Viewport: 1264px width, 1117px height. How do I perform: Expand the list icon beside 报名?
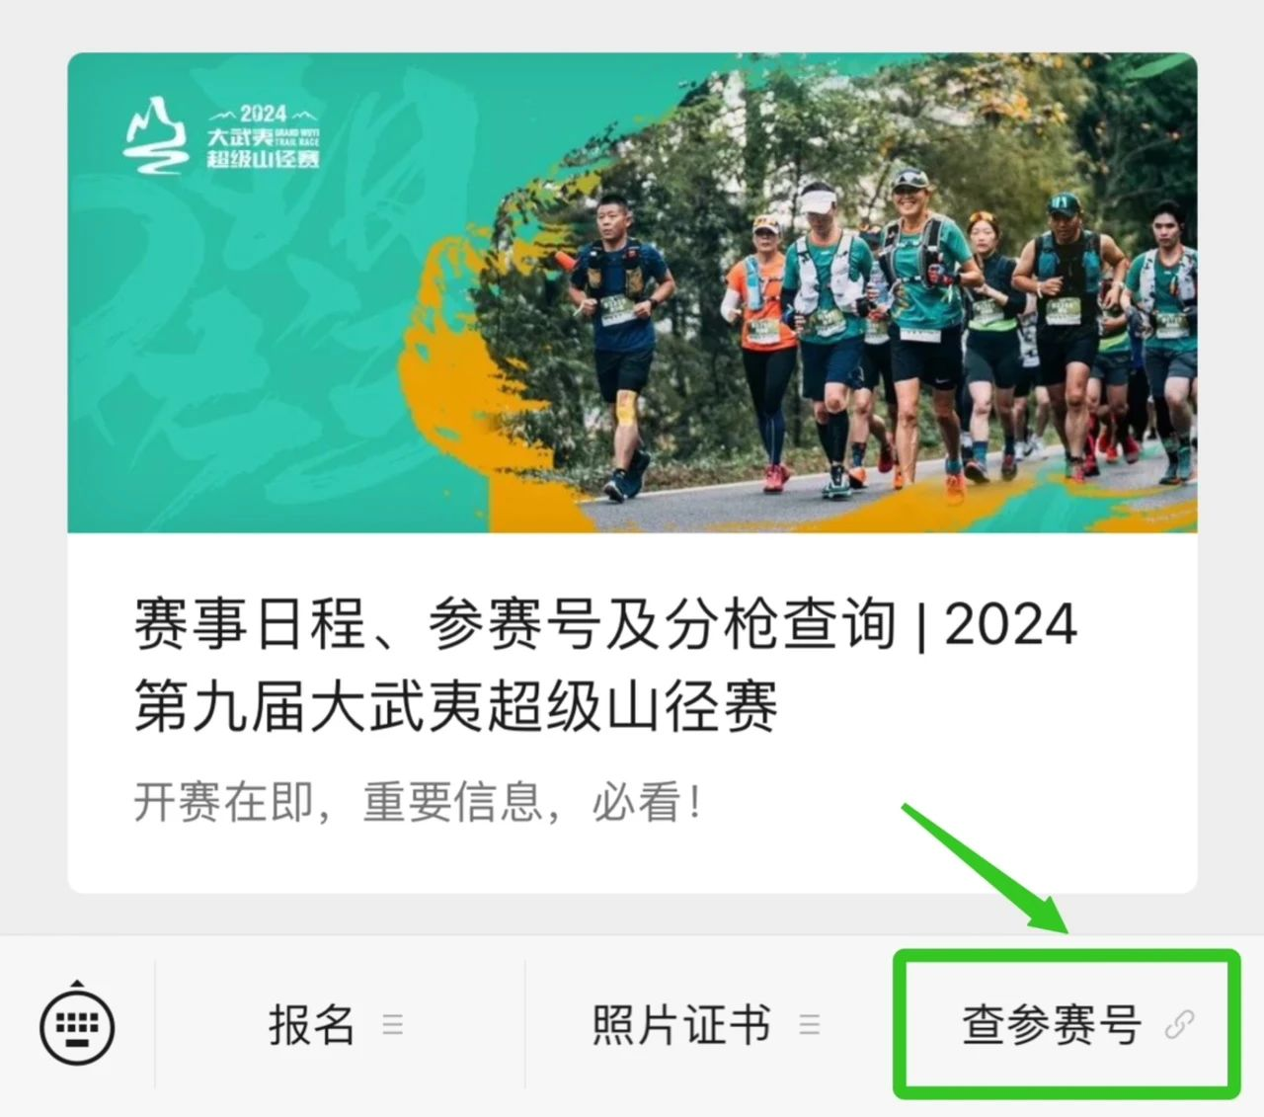393,1025
